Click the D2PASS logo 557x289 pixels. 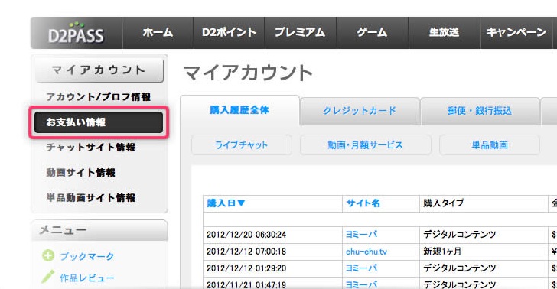point(76,33)
